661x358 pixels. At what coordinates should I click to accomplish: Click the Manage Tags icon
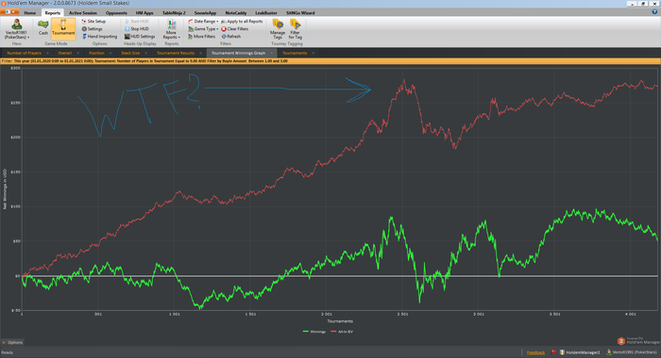click(278, 28)
